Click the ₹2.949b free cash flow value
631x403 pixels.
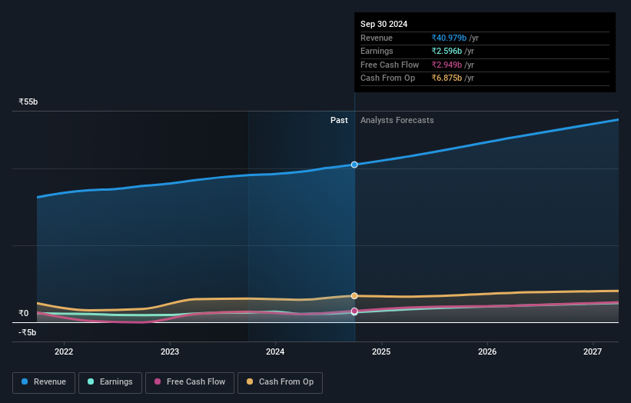pyautogui.click(x=447, y=65)
